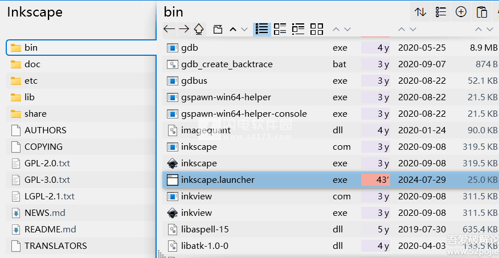Image resolution: width=499 pixels, height=258 pixels.
Task: Click the bold up chevron in the toolbar
Action: (233, 30)
